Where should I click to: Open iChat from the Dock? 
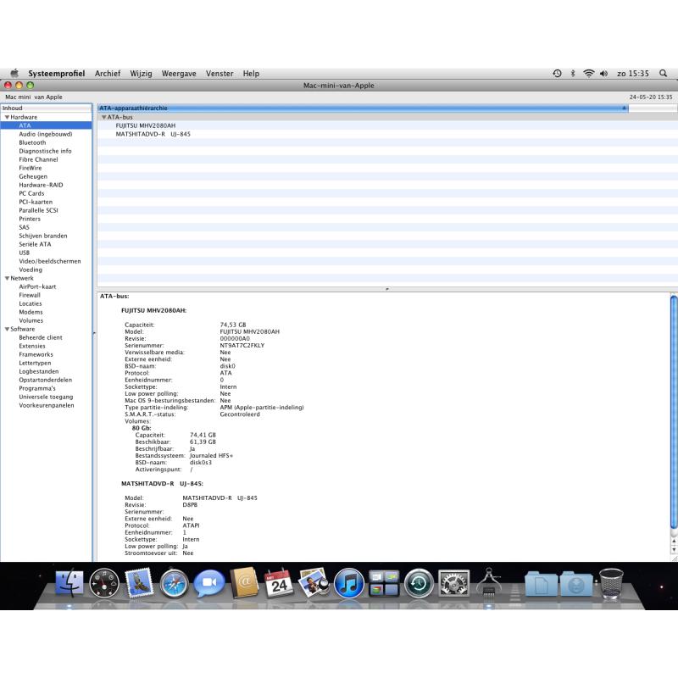point(209,583)
